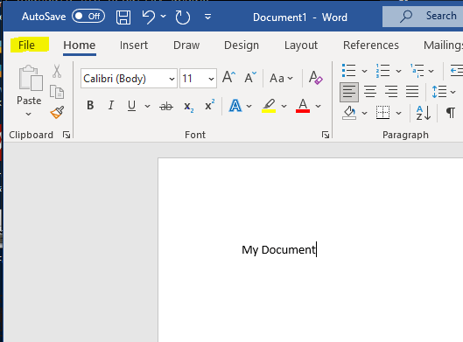
Task: Open borders dropdown arrow
Action: click(398, 113)
